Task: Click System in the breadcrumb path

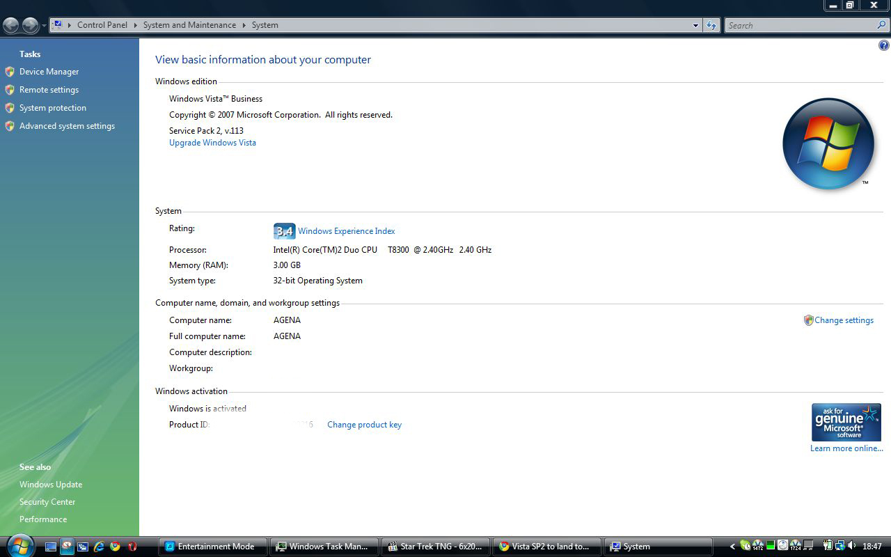Action: click(x=265, y=25)
